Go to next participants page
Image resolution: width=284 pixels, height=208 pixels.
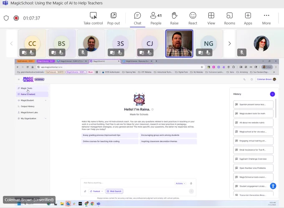229,43
